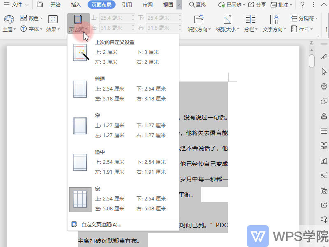Click the four-squares gallery icon in sidebar
The width and height of the screenshot is (329, 247).
pyautogui.click(x=324, y=146)
